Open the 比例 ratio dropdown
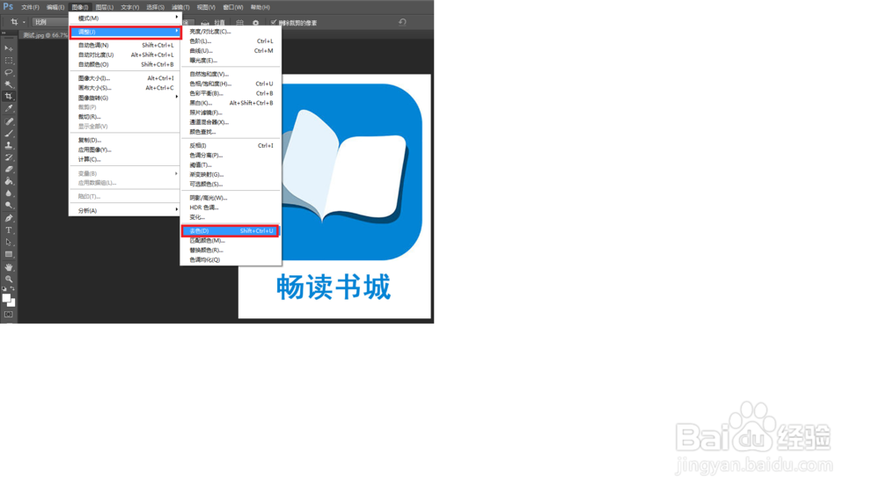The height and width of the screenshot is (495, 880). pos(50,22)
